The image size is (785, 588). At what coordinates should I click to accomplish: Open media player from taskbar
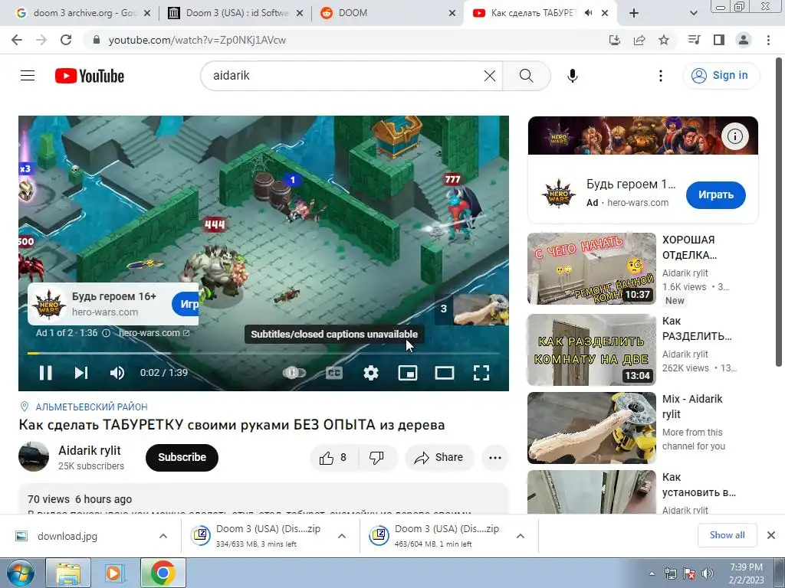(x=113, y=573)
